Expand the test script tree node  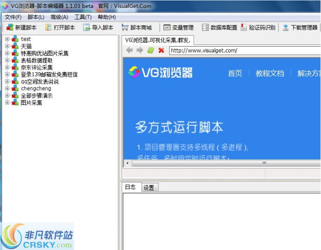pyautogui.click(x=7, y=39)
